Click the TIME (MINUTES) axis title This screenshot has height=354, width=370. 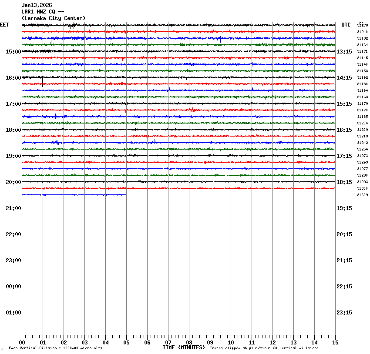point(184,347)
